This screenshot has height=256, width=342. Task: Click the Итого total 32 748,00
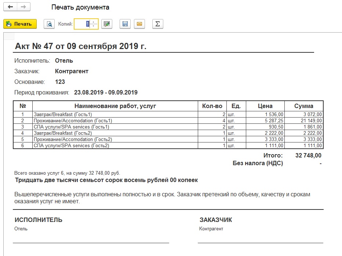coord(308,155)
